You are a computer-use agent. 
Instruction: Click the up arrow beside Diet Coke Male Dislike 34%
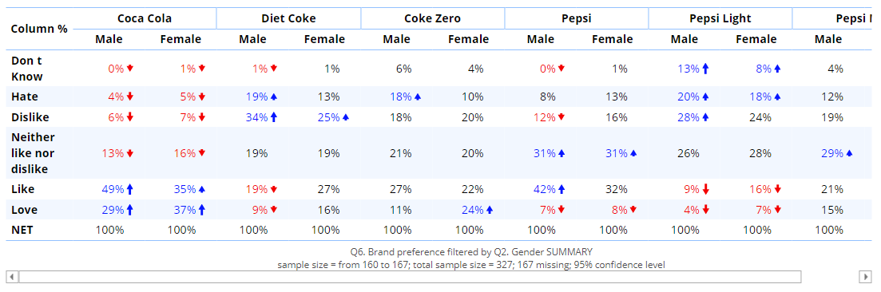(x=274, y=116)
